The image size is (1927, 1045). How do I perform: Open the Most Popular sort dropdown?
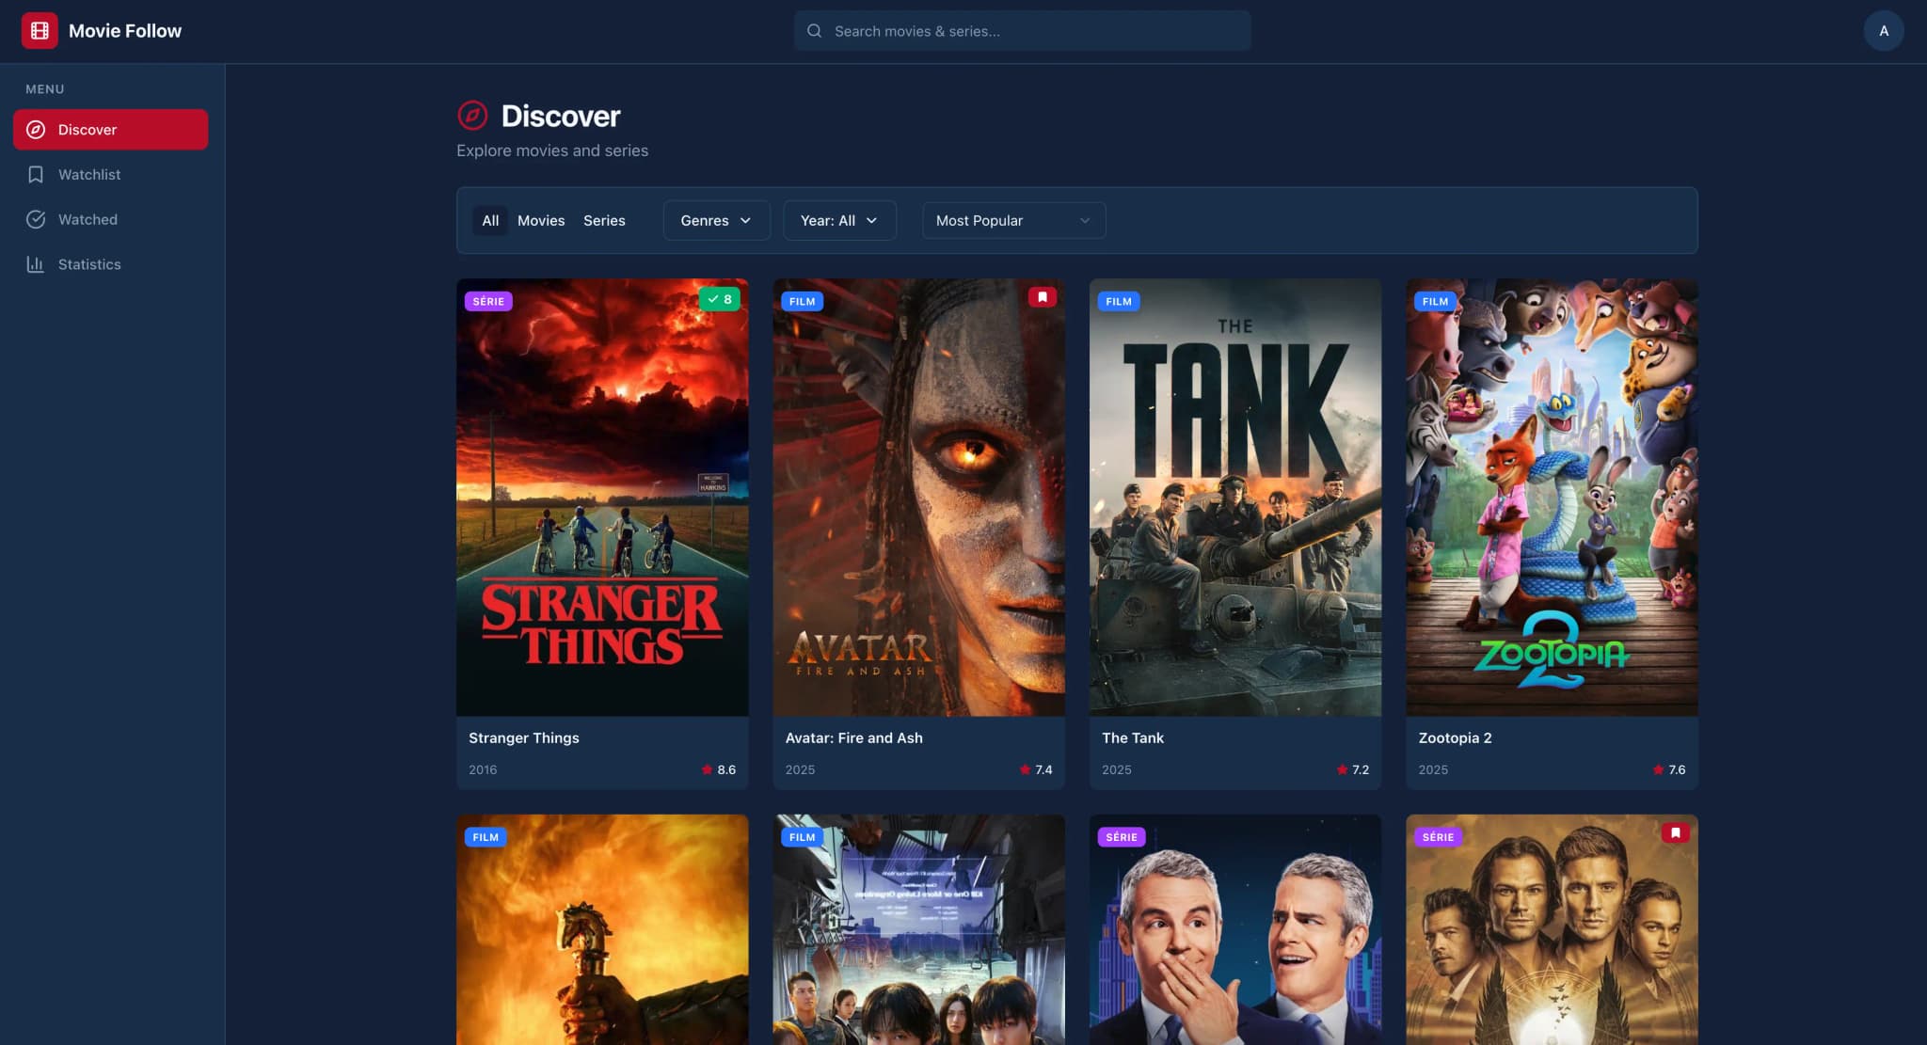[1012, 220]
